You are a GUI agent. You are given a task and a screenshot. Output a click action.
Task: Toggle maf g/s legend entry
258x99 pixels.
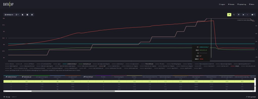click(x=235, y=66)
